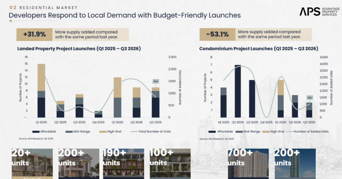Open the 200+ units villa thumbnail

(x=79, y=164)
